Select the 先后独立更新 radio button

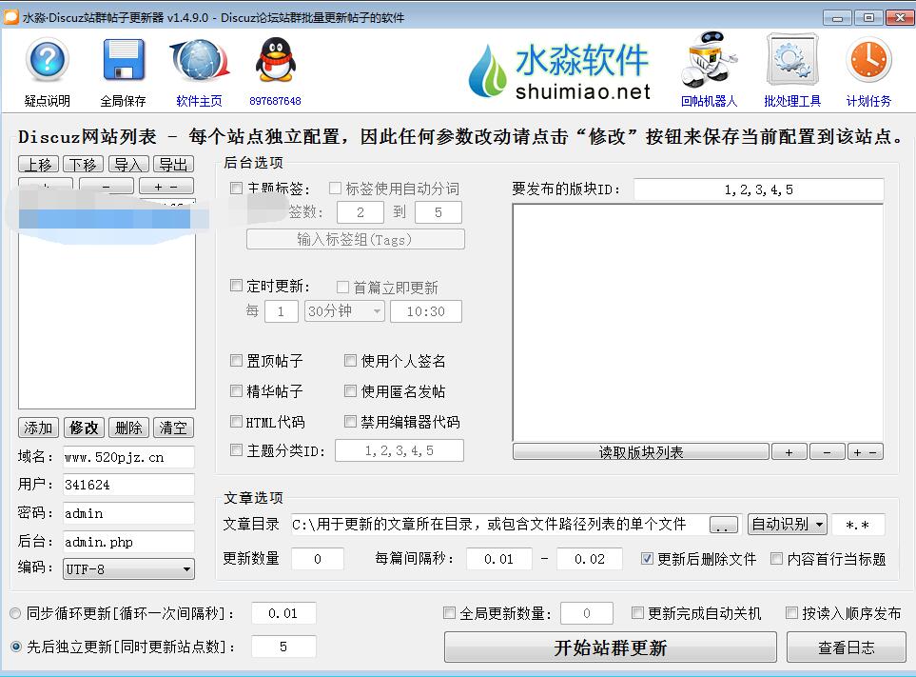point(16,647)
